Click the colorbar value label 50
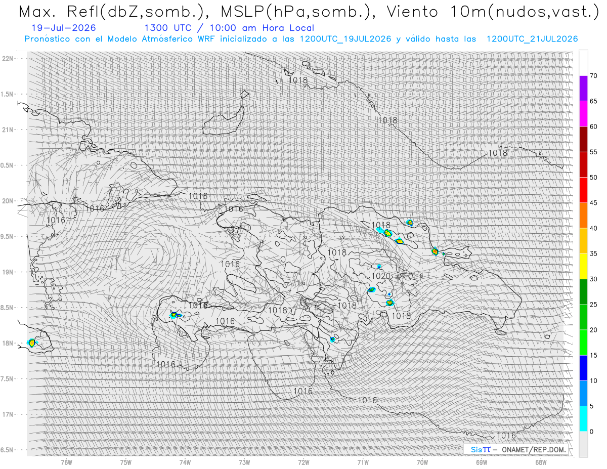This screenshot has height=469, width=607. [x=593, y=178]
